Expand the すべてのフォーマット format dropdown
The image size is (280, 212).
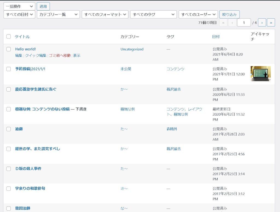click(x=105, y=14)
